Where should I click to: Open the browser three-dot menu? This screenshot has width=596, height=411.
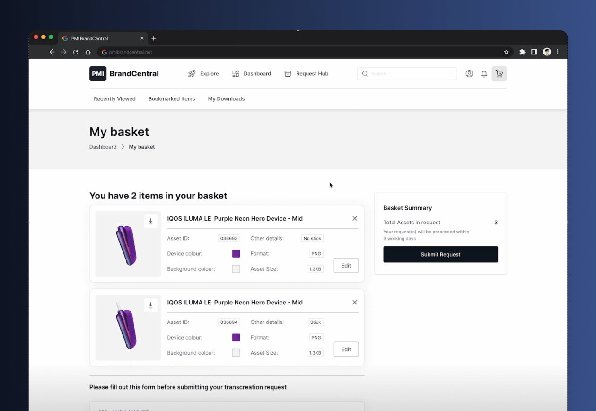(x=558, y=52)
